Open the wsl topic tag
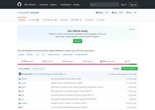 (43, 54)
